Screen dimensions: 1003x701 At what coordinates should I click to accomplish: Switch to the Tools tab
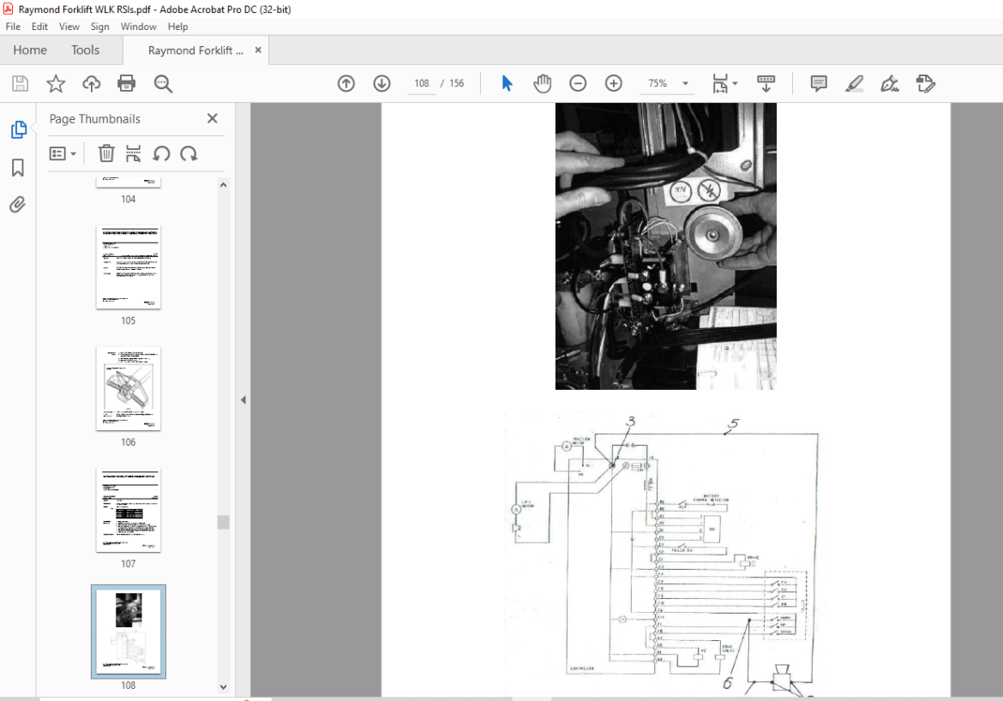coord(85,50)
